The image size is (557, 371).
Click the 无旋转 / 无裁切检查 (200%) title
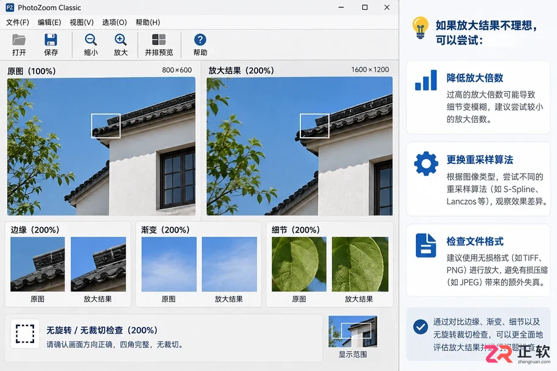click(x=102, y=330)
